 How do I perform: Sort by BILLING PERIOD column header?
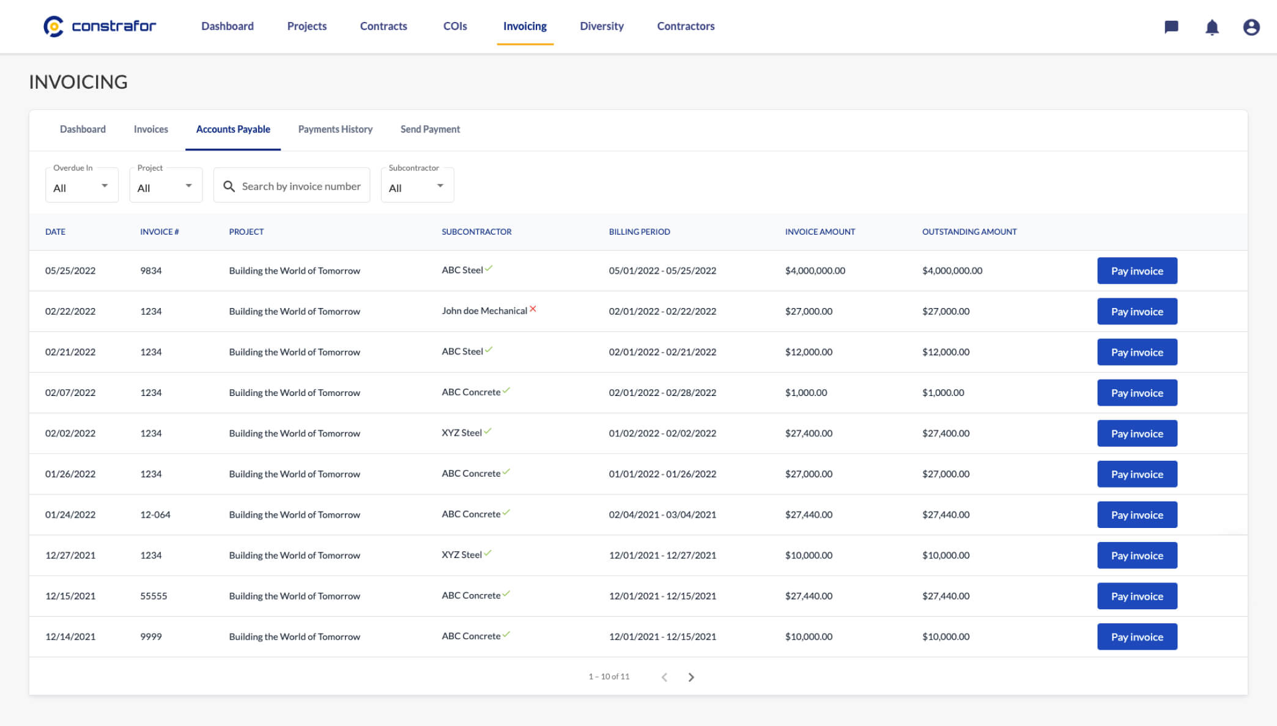click(x=639, y=232)
